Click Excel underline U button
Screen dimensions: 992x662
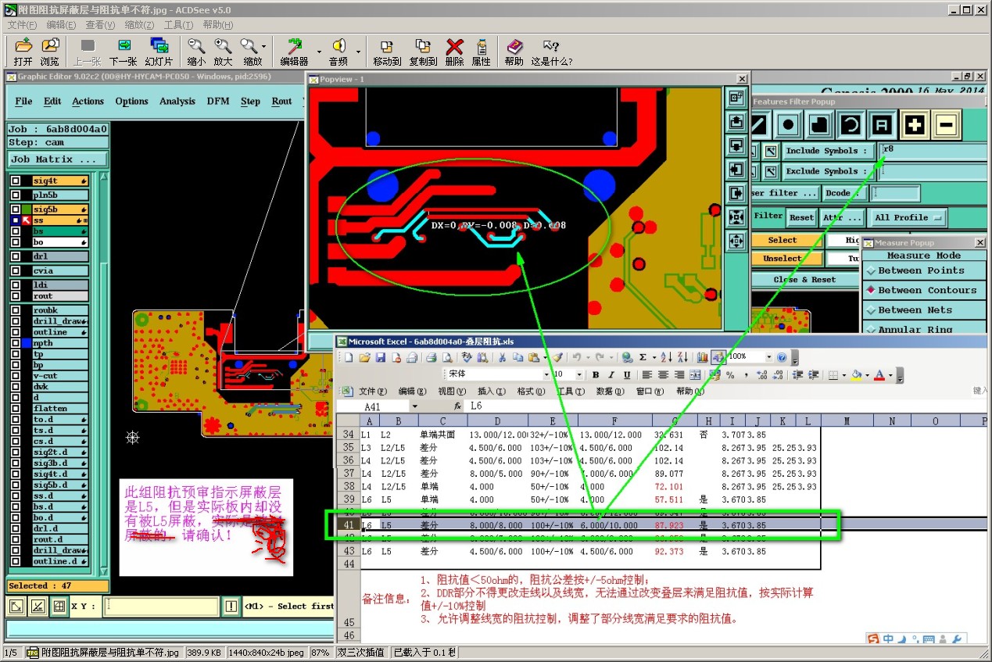627,375
